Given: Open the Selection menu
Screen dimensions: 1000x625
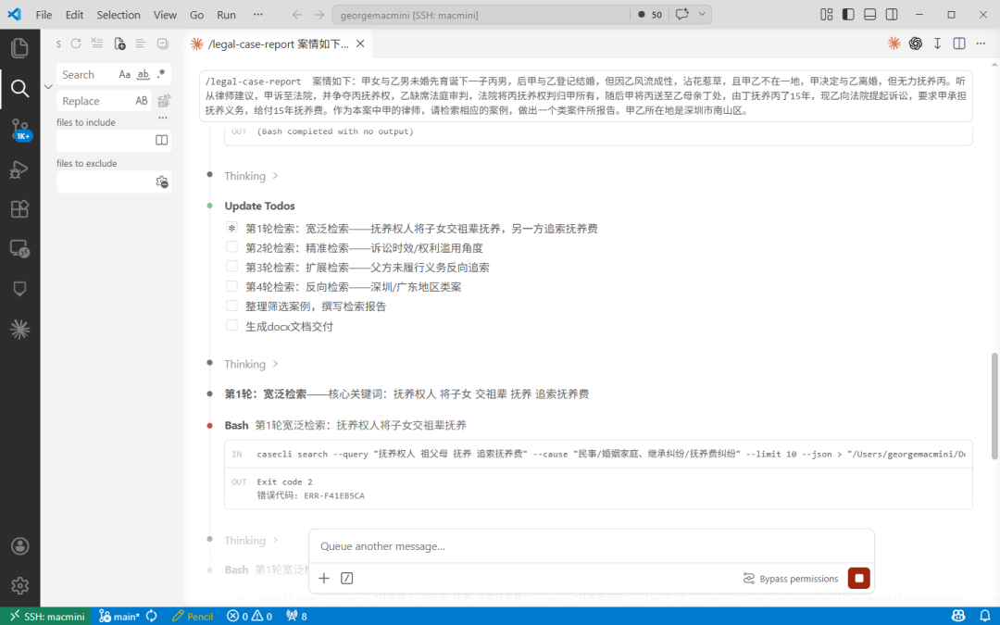Looking at the screenshot, I should point(119,15).
